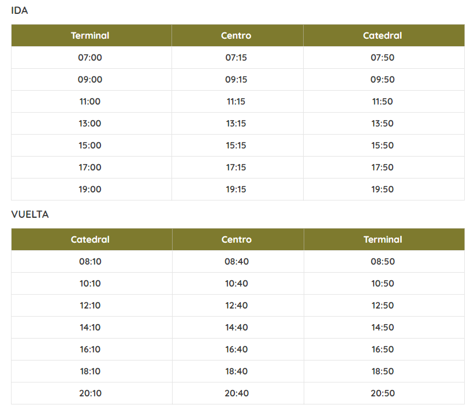Select the 13:00 Terminal departure cell
Screen dimensions: 474x416
coord(90,123)
